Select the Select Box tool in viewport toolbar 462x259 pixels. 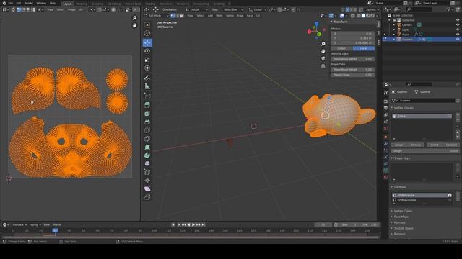click(147, 25)
